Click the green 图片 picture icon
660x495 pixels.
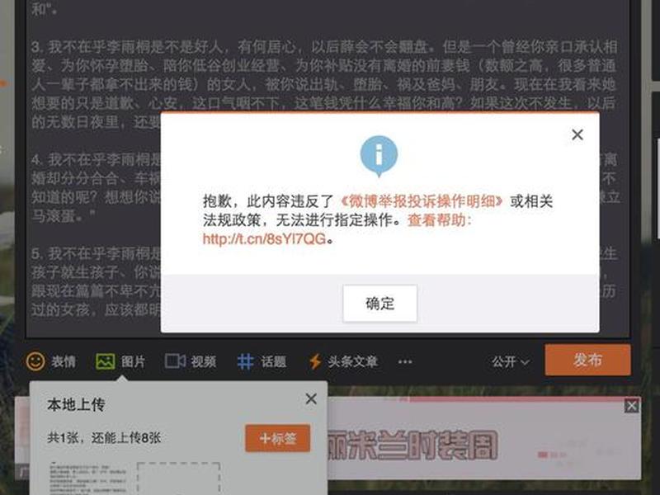pos(106,361)
